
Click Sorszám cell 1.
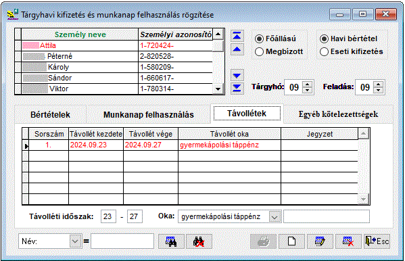point(49,145)
